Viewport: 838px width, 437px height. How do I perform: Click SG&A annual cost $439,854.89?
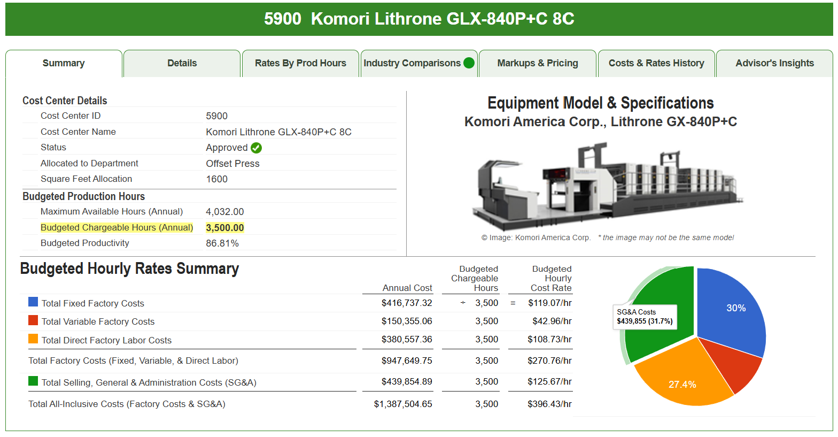click(x=407, y=382)
